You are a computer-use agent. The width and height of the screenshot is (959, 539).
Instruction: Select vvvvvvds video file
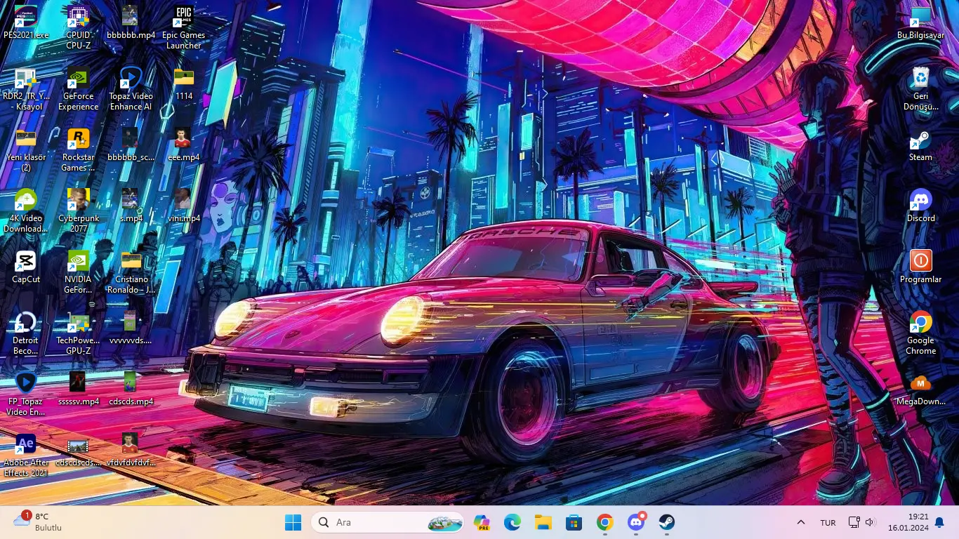click(x=131, y=328)
